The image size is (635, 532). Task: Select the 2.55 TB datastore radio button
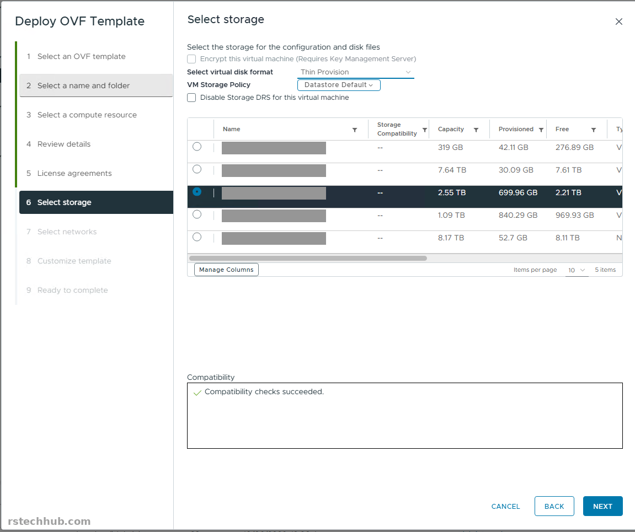197,192
